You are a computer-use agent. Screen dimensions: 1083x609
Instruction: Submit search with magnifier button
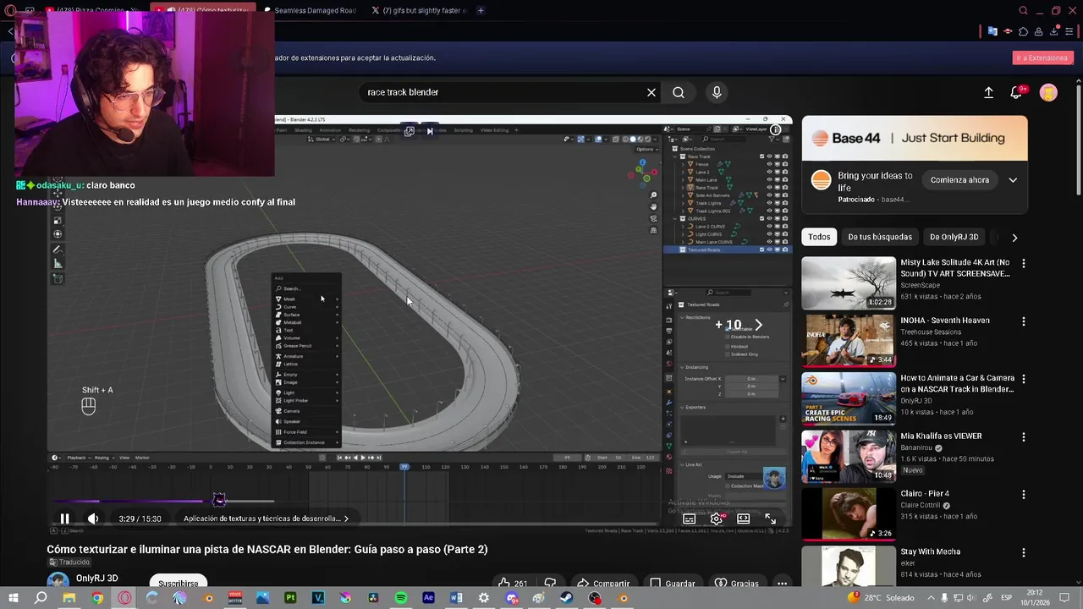(679, 92)
